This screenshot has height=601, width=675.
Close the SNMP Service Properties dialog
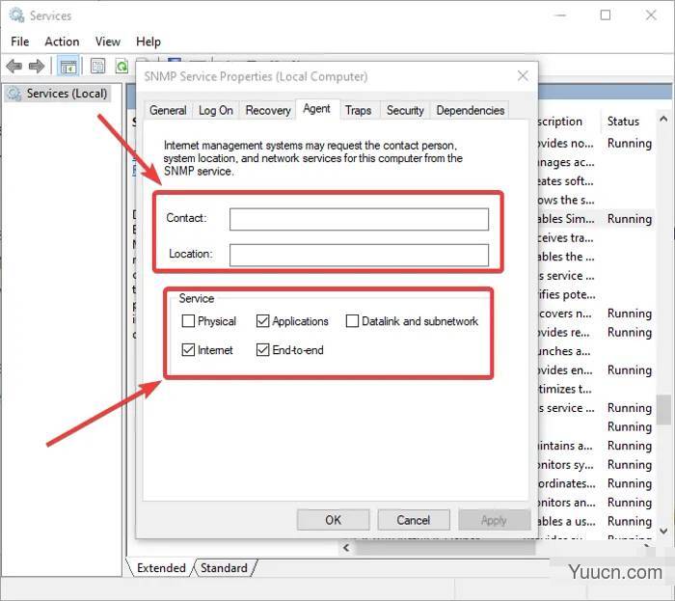[523, 76]
